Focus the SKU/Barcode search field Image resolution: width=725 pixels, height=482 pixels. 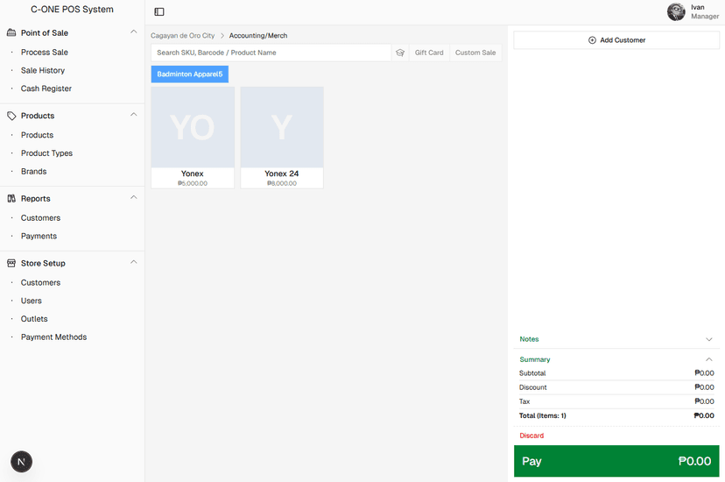click(x=271, y=53)
